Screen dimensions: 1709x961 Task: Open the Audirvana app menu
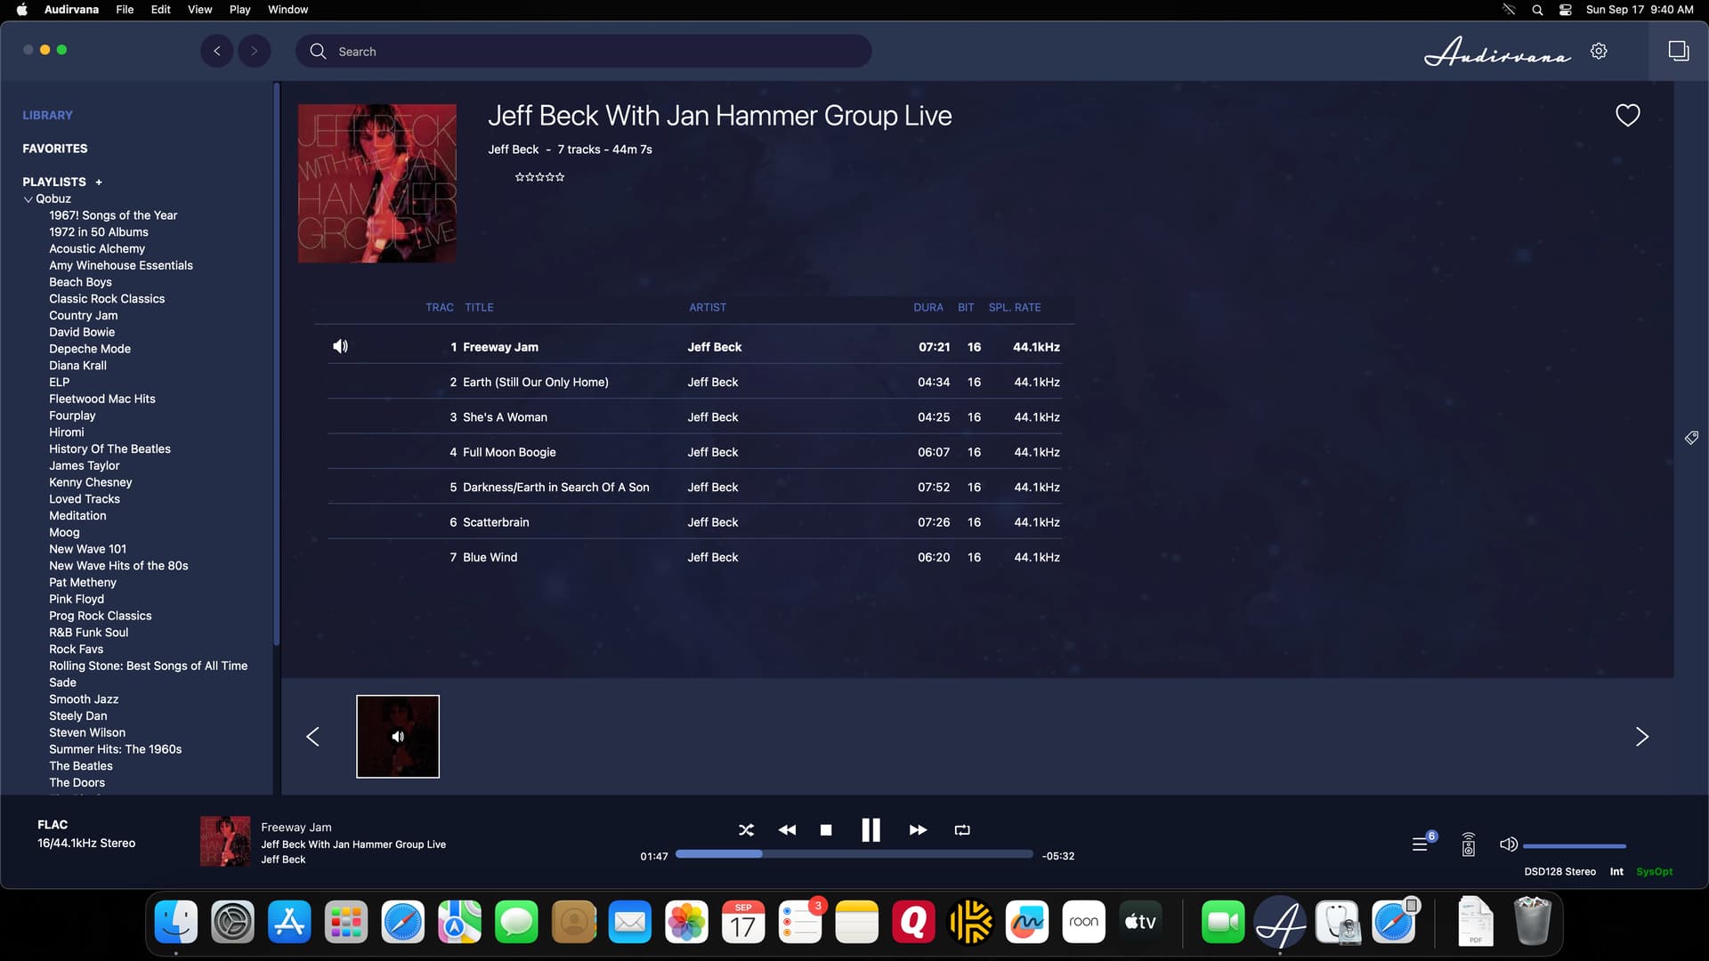click(71, 10)
